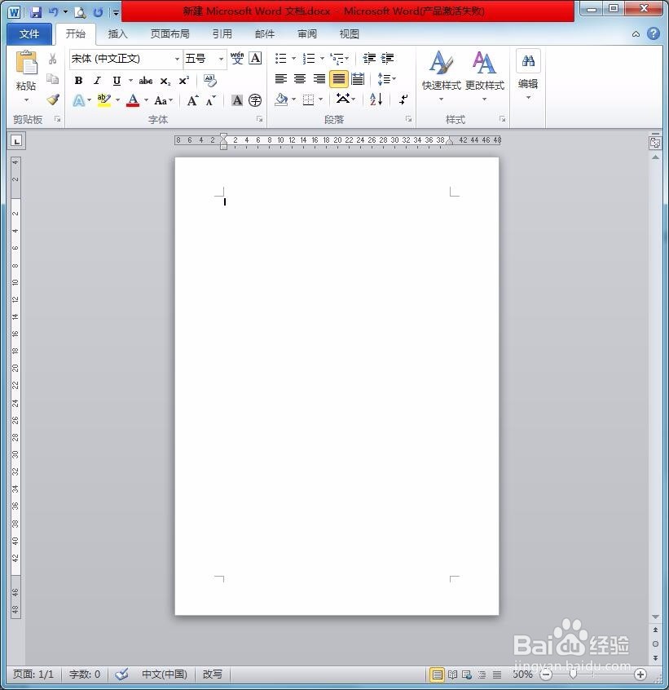Viewport: 669px width, 690px height.
Task: Click the Redo/Repeat icon
Action: coord(98,12)
